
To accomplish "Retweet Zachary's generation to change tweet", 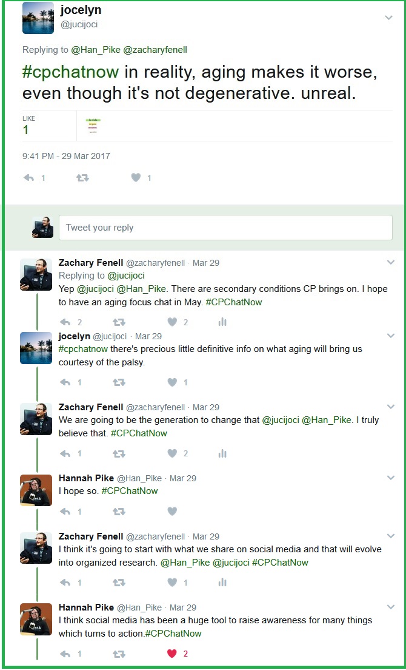I will pyautogui.click(x=119, y=453).
